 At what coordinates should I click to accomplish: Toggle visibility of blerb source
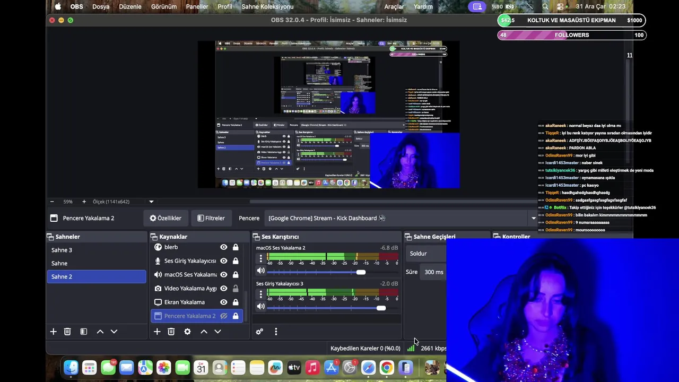pos(224,247)
